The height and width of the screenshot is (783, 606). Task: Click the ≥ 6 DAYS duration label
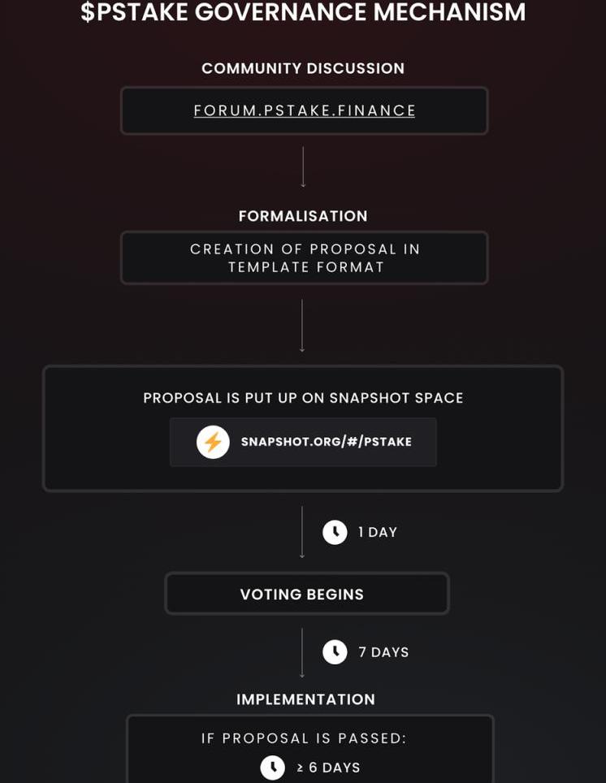click(x=328, y=768)
